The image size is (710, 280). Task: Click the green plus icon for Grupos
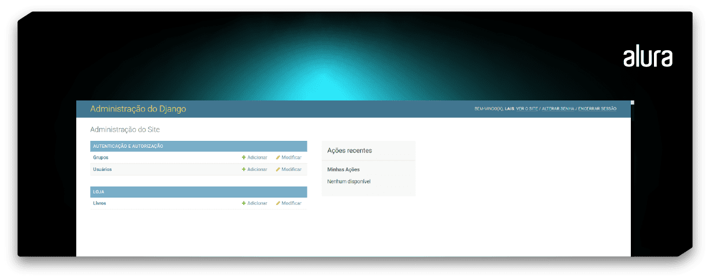click(244, 158)
